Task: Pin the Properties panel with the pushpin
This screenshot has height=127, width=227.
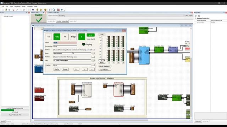Action: 224,13
